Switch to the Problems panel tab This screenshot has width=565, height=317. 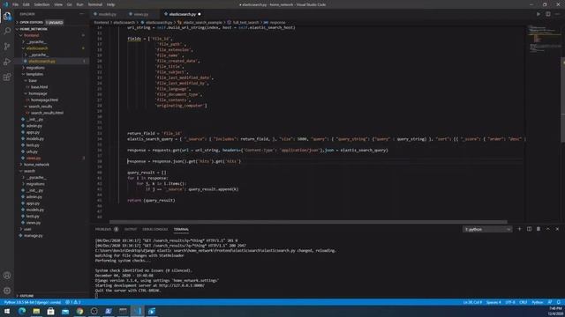tap(103, 229)
